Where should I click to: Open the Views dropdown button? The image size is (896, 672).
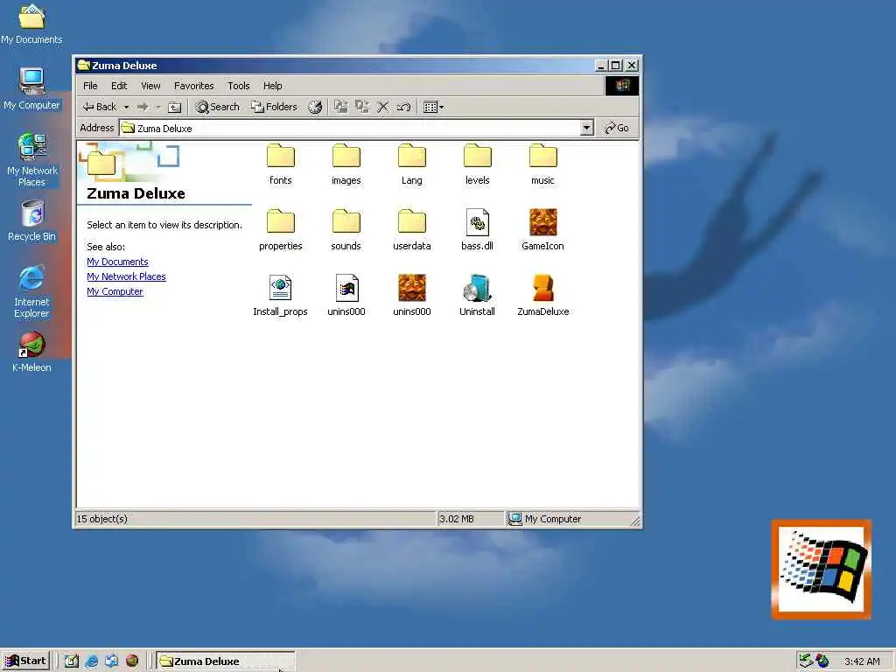[433, 107]
